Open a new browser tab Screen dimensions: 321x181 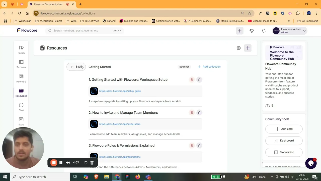[80, 4]
